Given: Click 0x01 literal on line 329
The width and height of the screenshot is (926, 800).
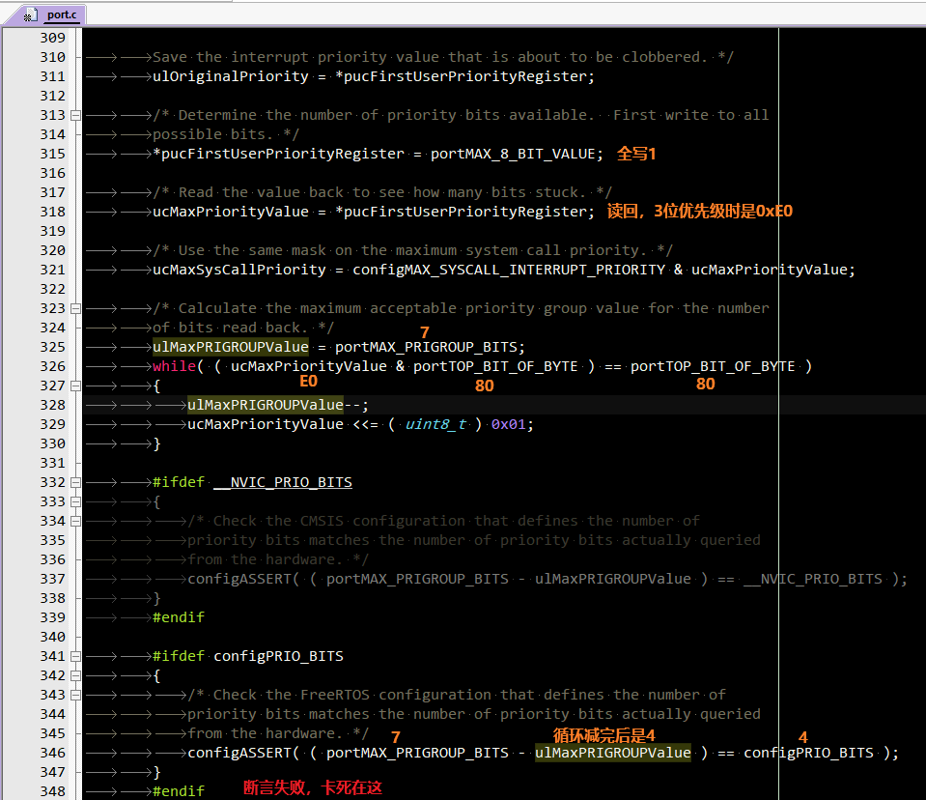Looking at the screenshot, I should pyautogui.click(x=508, y=424).
